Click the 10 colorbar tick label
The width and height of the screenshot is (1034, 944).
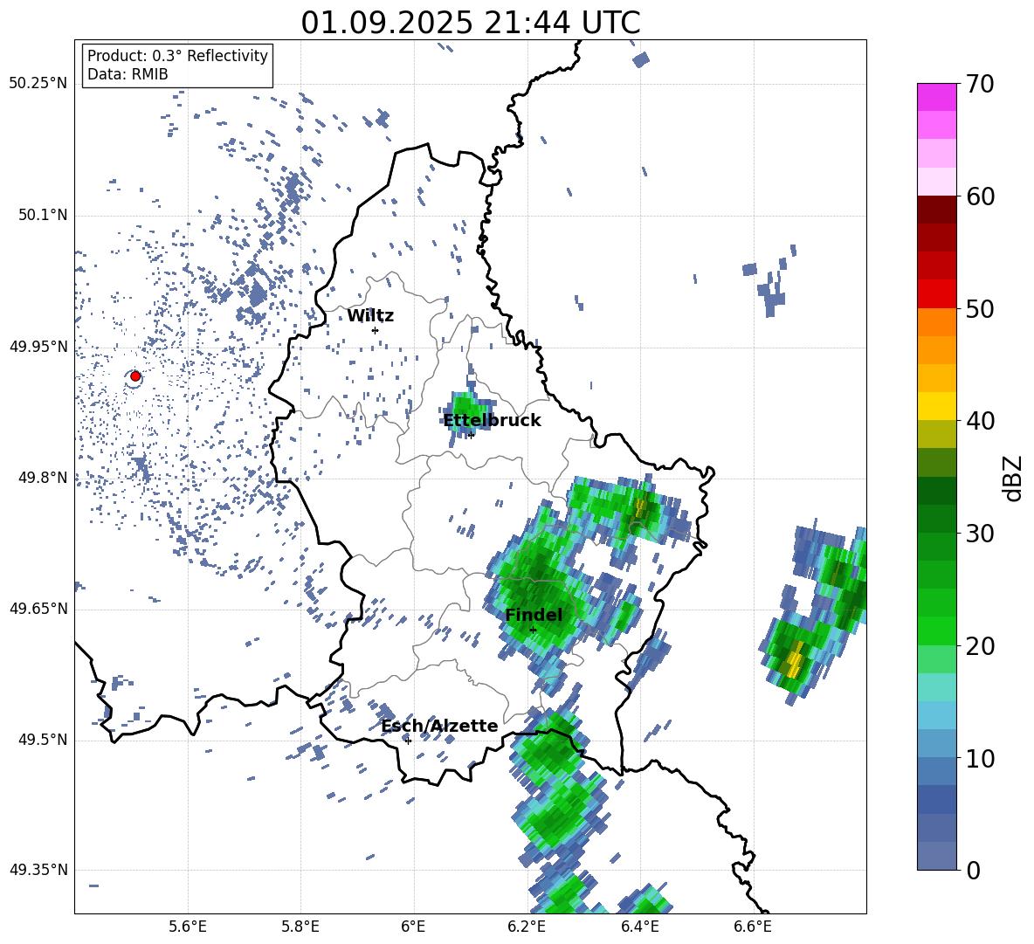[980, 759]
